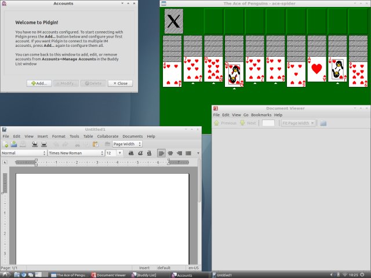Click the page number field in Document Viewer

point(268,123)
